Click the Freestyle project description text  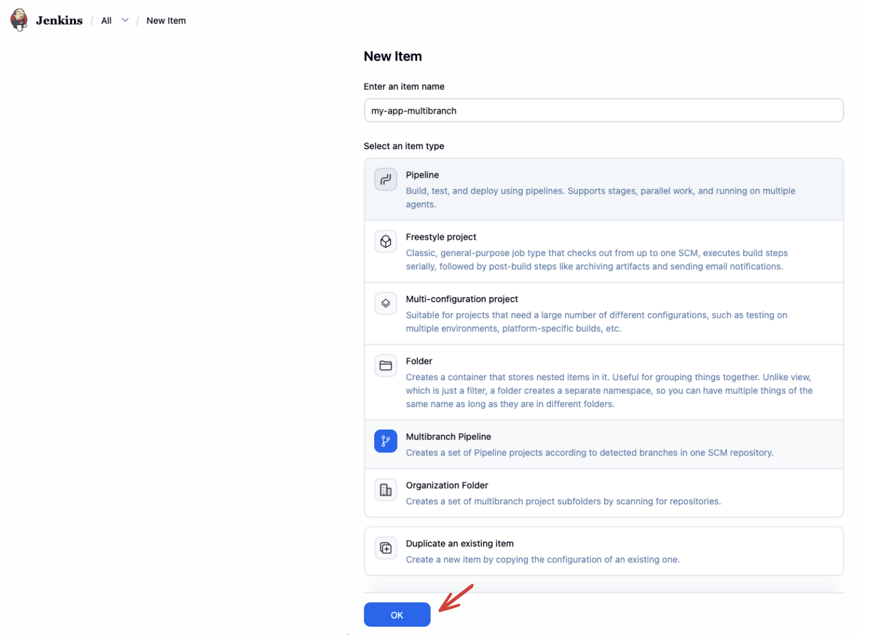tap(597, 260)
